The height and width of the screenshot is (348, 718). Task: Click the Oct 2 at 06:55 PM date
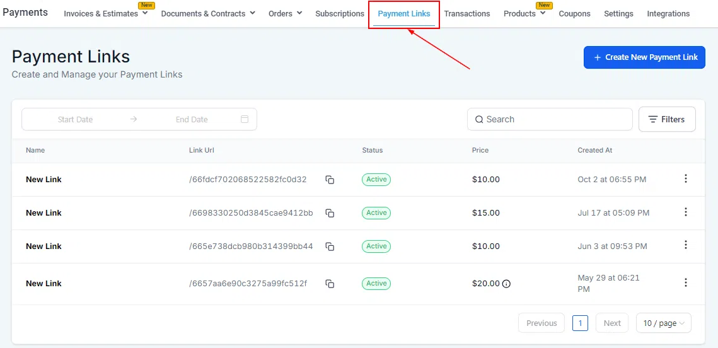[611, 180]
